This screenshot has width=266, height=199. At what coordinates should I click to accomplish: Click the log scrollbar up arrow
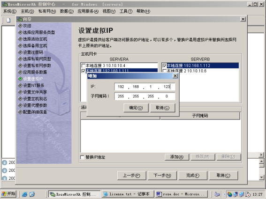pyautogui.click(x=261, y=161)
